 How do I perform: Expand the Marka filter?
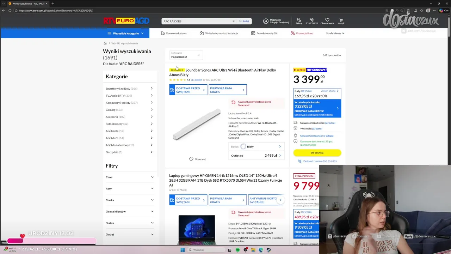point(130,200)
